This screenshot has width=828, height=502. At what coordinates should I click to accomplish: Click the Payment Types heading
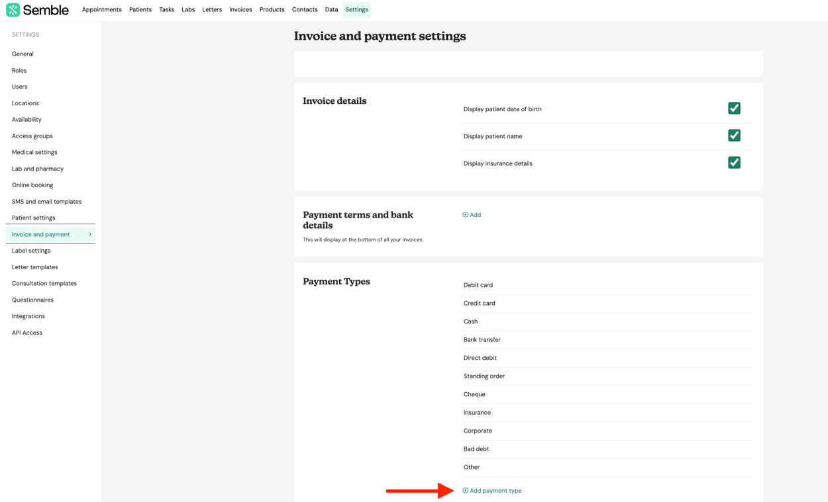tap(336, 282)
